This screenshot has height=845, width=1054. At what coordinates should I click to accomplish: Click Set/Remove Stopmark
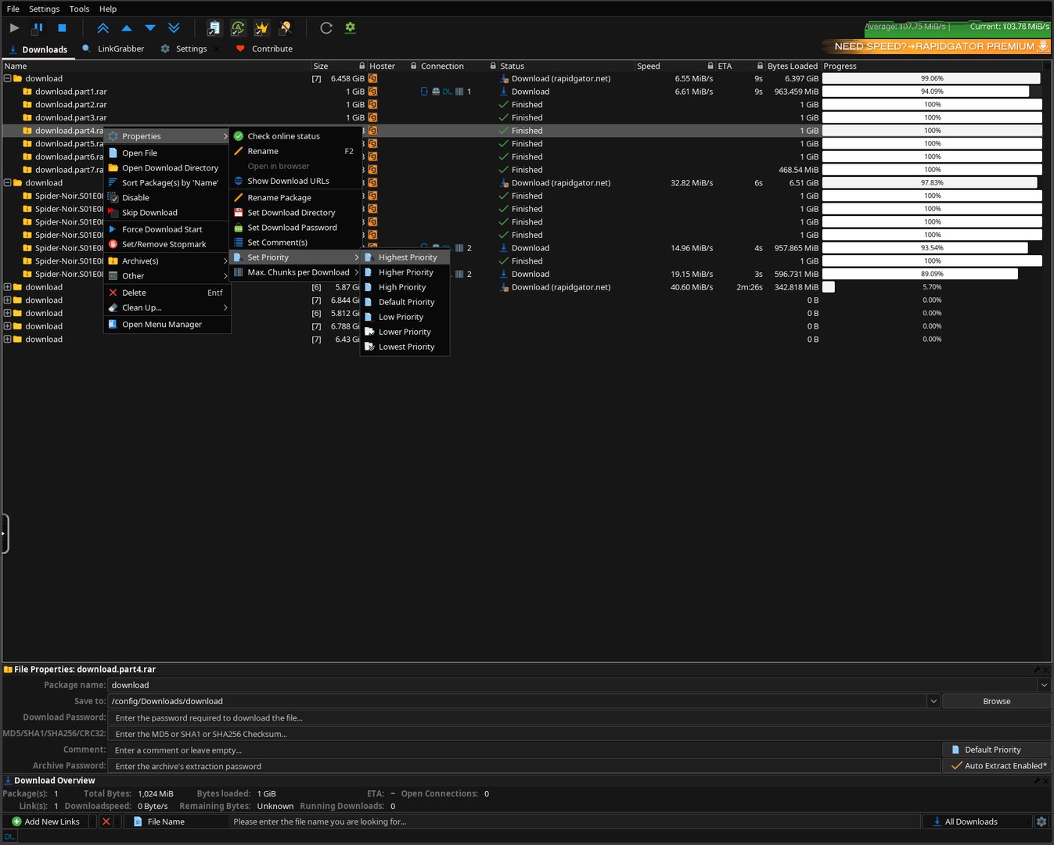click(167, 244)
